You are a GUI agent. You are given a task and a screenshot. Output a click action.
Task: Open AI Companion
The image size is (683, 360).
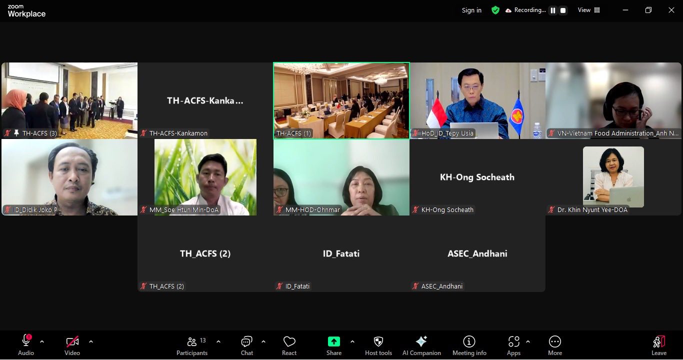click(x=421, y=345)
